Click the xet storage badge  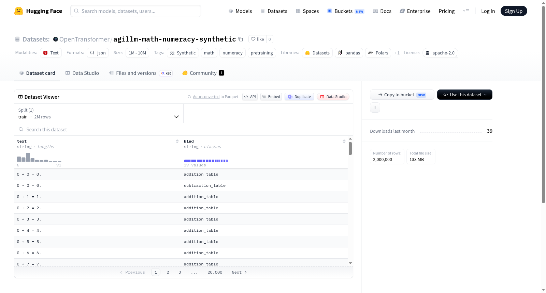pyautogui.click(x=166, y=73)
